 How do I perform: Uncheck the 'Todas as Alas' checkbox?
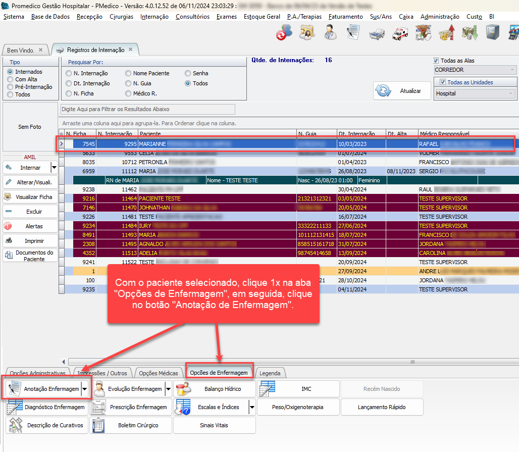(x=437, y=61)
